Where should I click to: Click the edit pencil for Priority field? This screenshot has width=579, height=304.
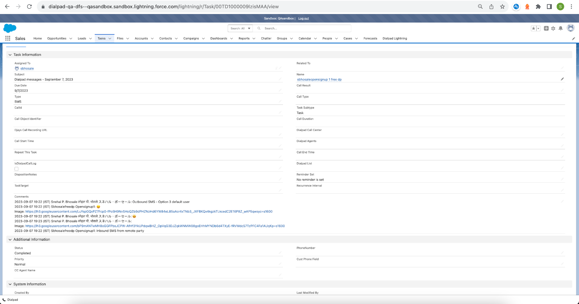click(280, 264)
